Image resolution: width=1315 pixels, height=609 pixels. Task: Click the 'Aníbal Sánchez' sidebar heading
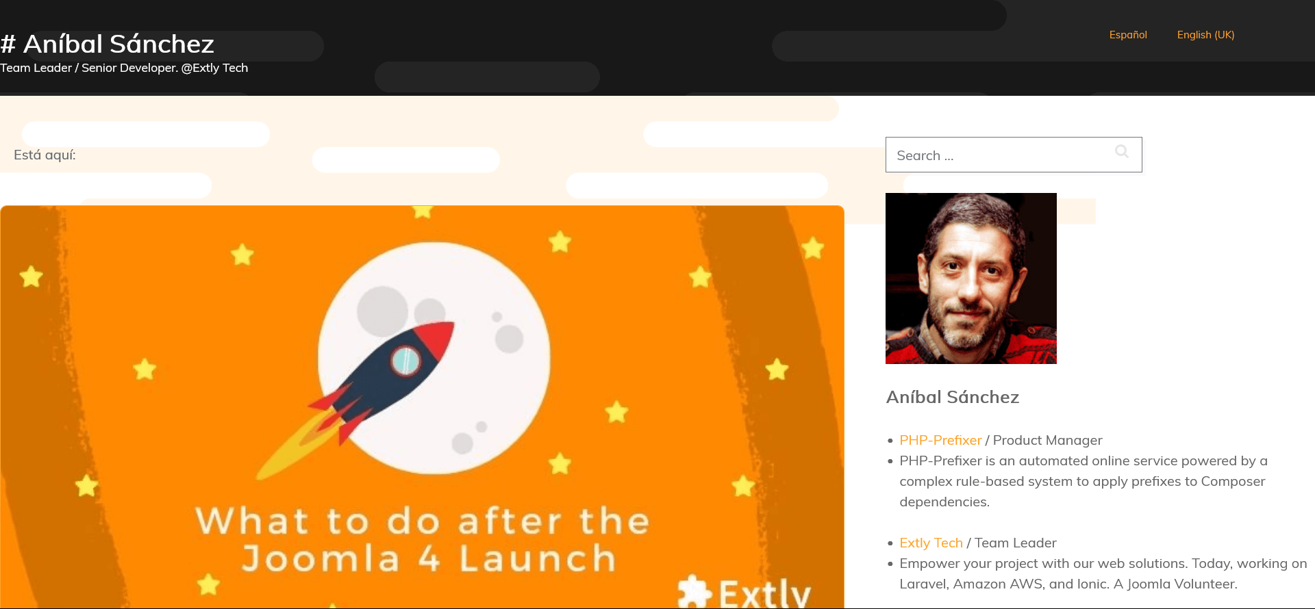point(952,397)
